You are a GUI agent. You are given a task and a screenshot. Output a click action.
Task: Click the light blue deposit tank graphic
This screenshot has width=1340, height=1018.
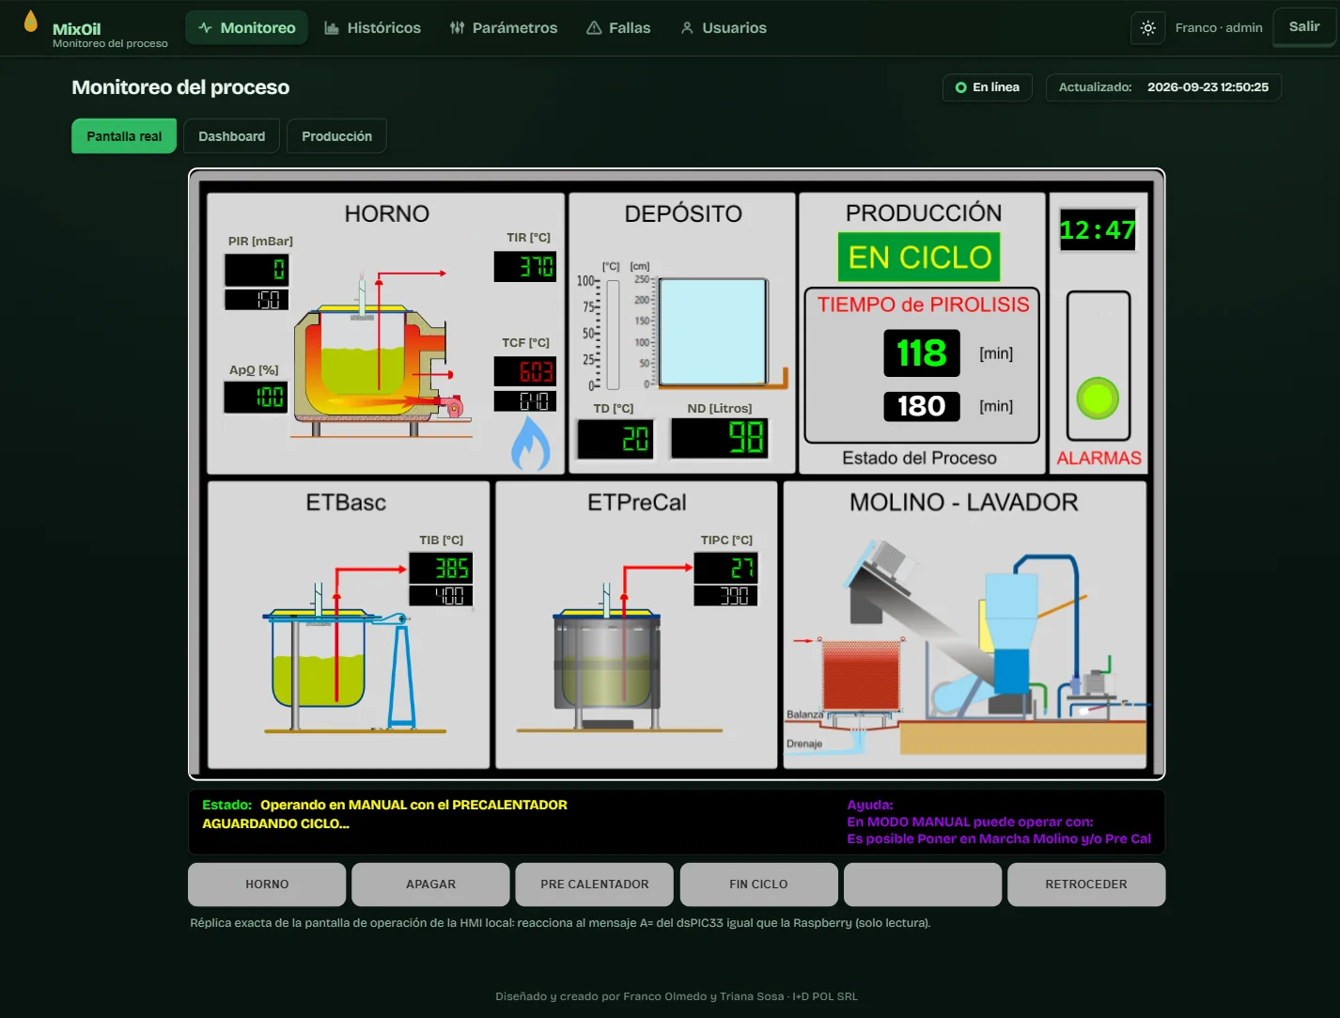[713, 332]
